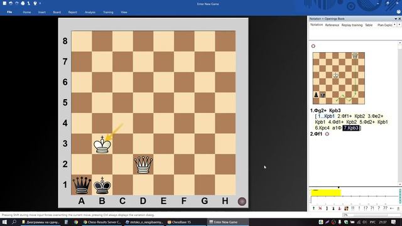The image size is (402, 226).
Task: Select variation move 6.Крс4
Action: (x=322, y=128)
